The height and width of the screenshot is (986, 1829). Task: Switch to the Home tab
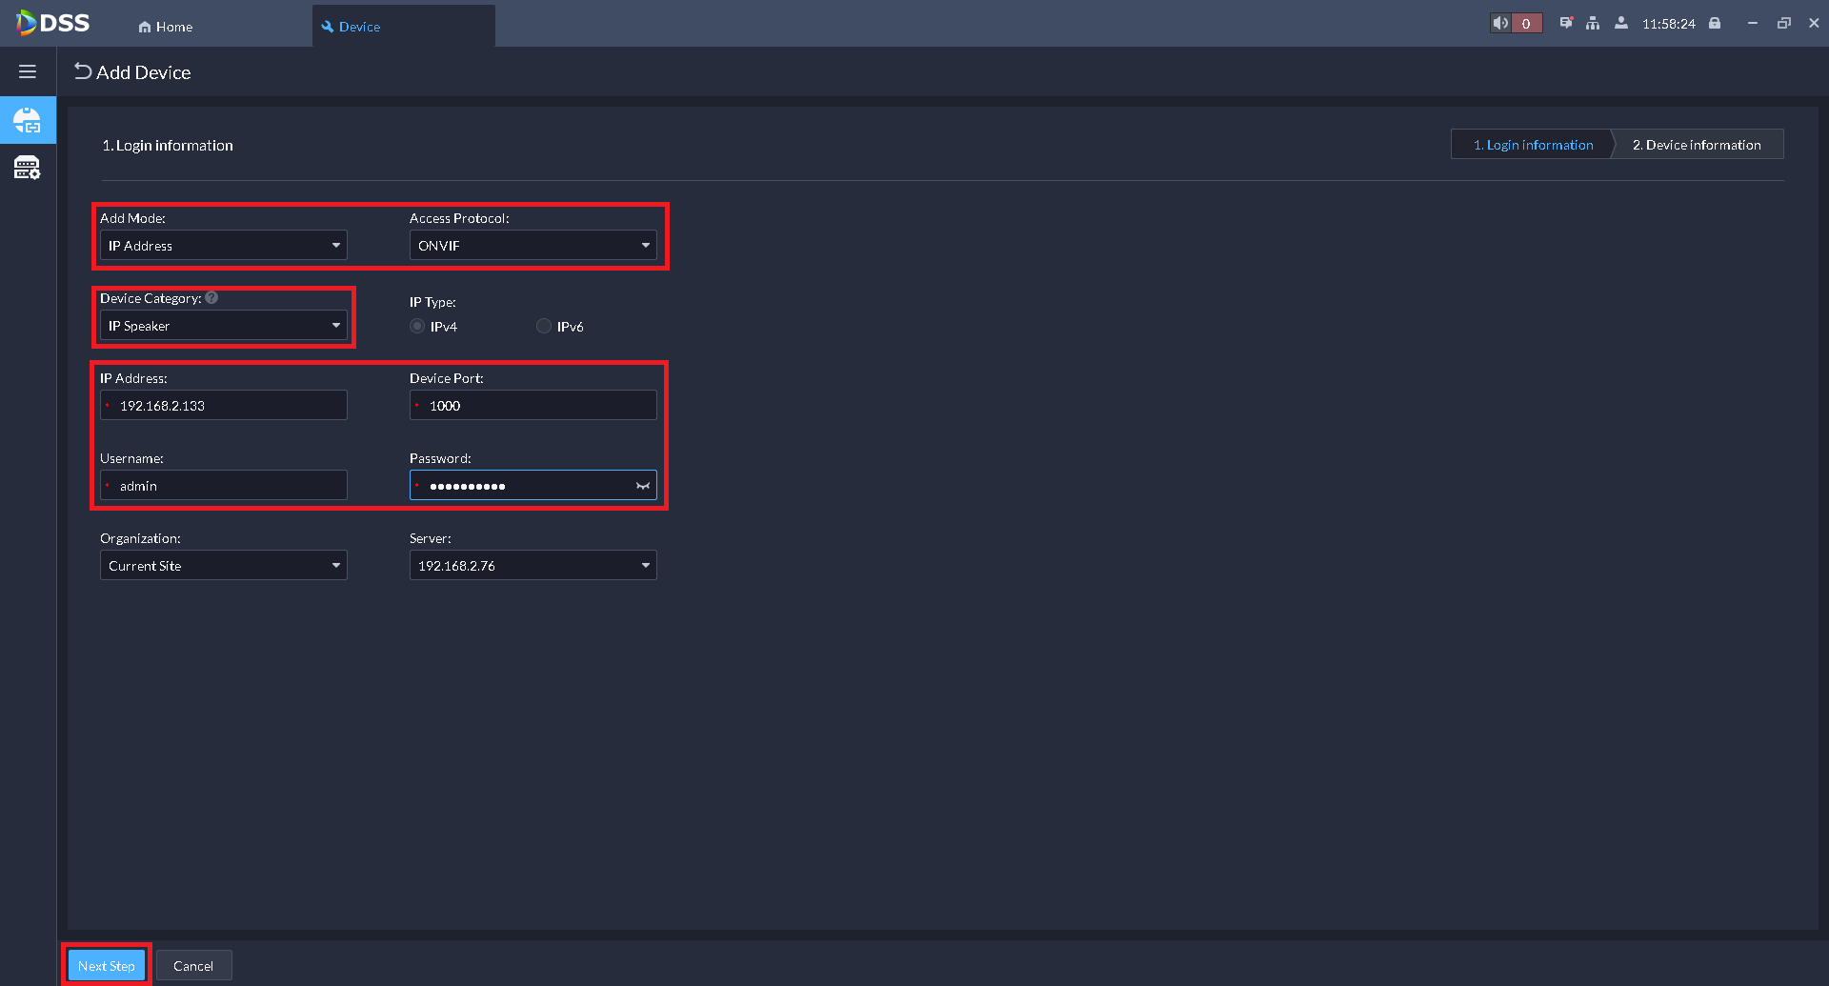tap(166, 27)
